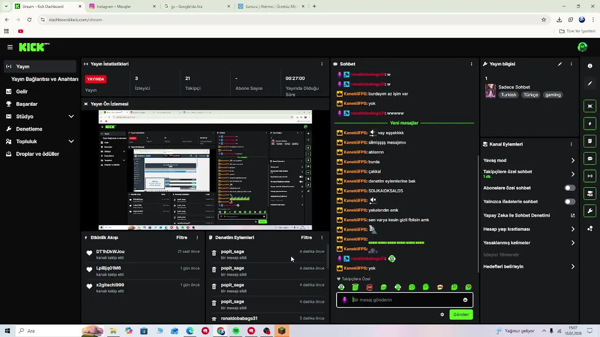Image resolution: width=600 pixels, height=337 pixels.
Task: Open Droplar ve ödüller in sidebar
Action: [40, 154]
